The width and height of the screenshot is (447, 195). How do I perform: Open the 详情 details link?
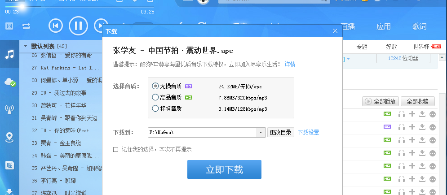[x=290, y=64]
